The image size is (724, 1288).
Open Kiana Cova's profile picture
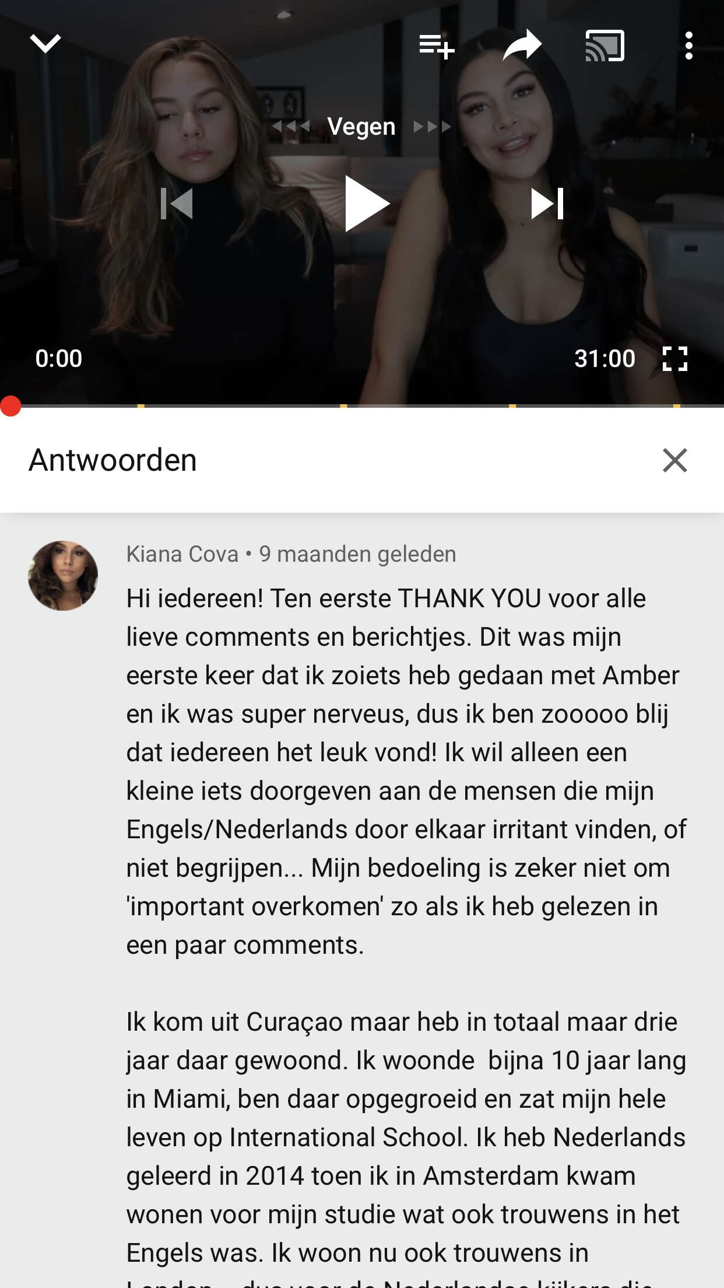pyautogui.click(x=63, y=576)
